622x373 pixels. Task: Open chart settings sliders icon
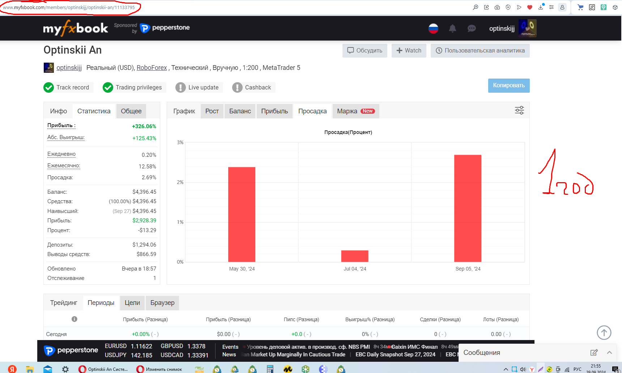(x=519, y=110)
